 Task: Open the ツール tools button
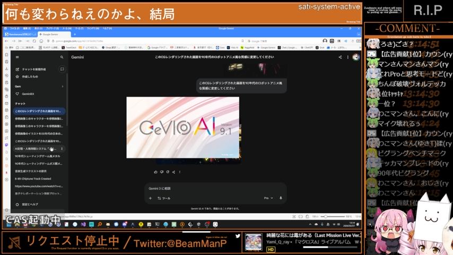164,198
